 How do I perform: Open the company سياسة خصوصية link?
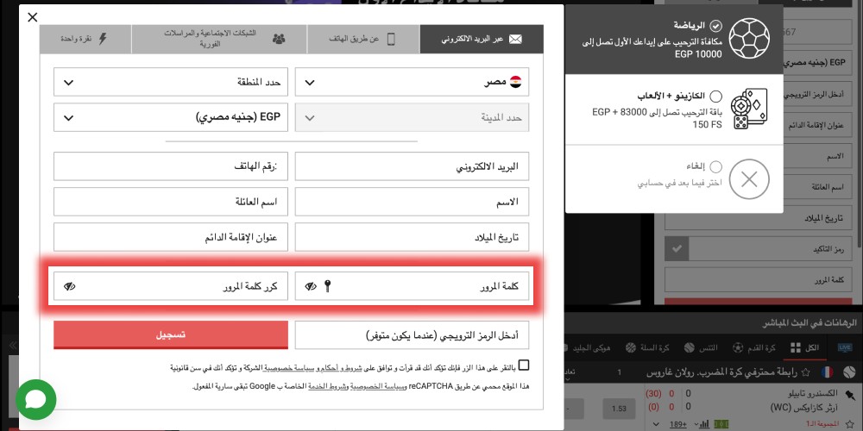(x=287, y=366)
